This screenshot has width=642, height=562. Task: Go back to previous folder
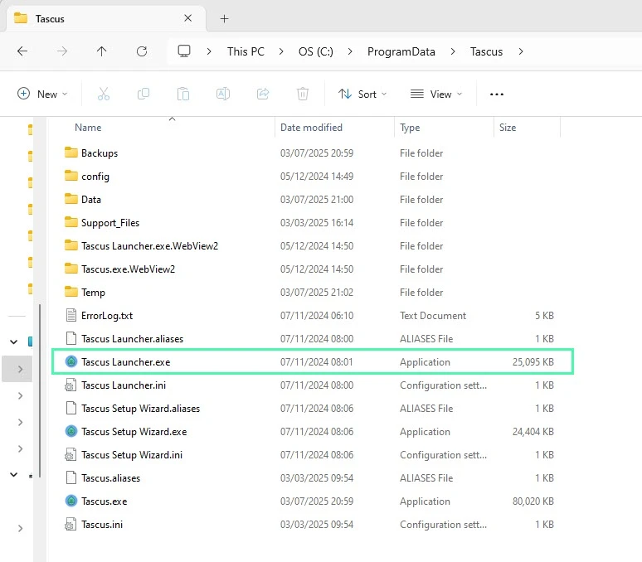point(22,51)
